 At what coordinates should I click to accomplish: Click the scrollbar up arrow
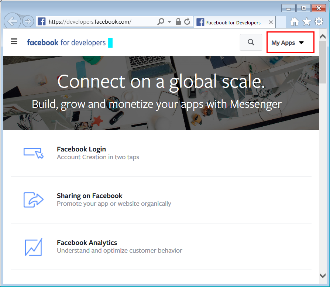click(323, 37)
